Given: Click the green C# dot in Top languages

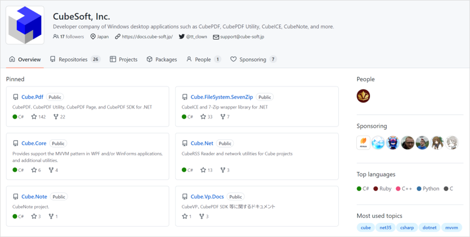Looking at the screenshot, I should click(x=359, y=189).
